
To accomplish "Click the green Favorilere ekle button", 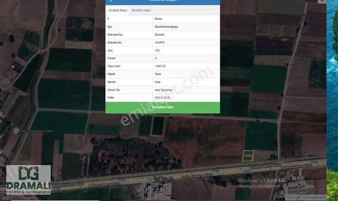I will (163, 107).
